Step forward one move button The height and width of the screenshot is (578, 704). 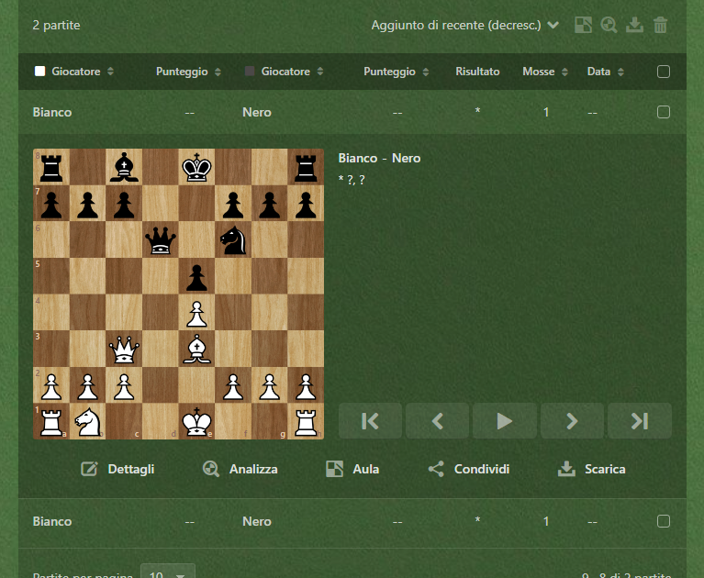point(572,421)
